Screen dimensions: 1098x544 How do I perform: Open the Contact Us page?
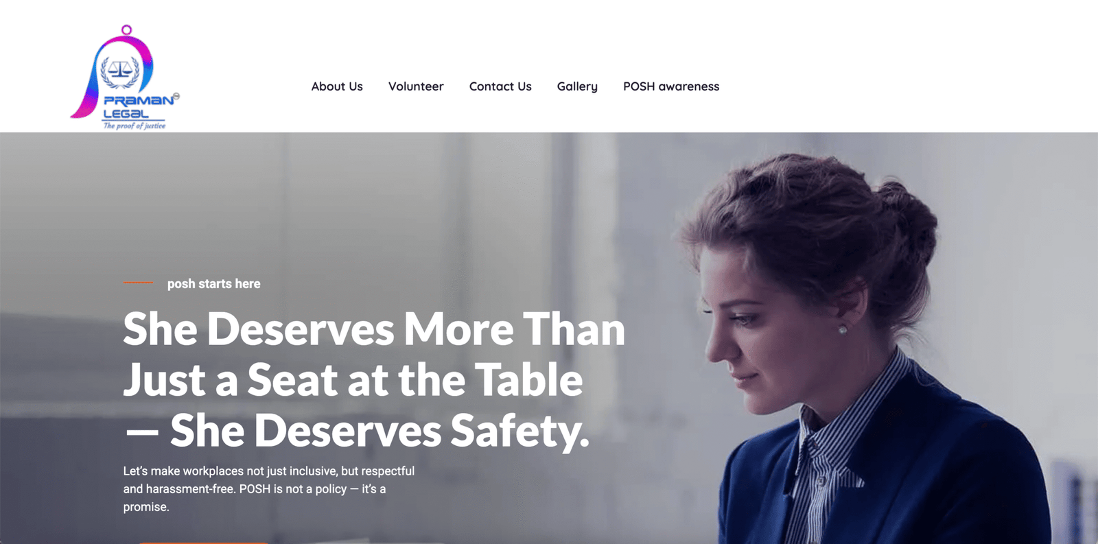tap(500, 86)
